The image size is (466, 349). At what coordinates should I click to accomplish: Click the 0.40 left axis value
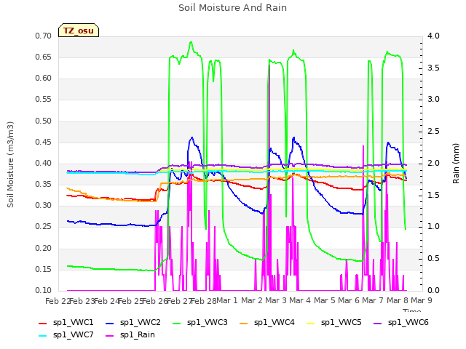[x=44, y=163]
